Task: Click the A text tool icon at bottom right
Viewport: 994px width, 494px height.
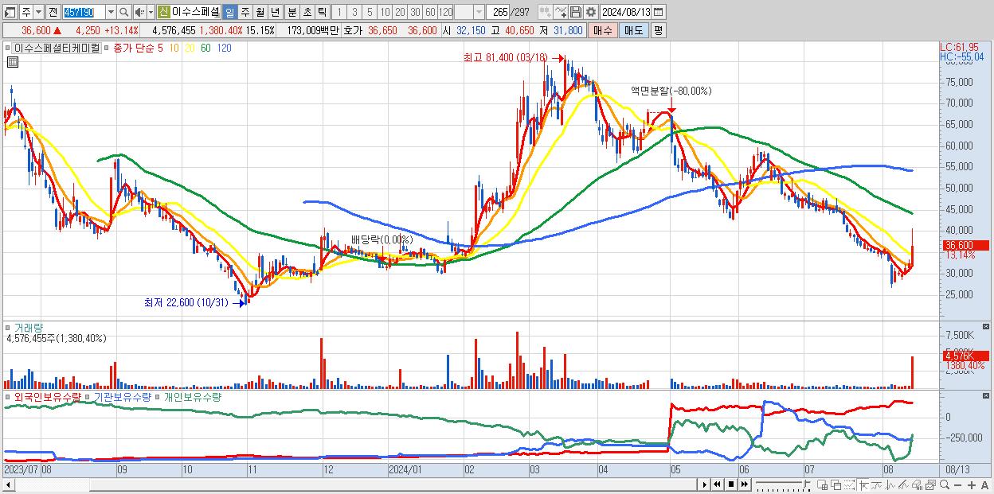Action: (984, 485)
